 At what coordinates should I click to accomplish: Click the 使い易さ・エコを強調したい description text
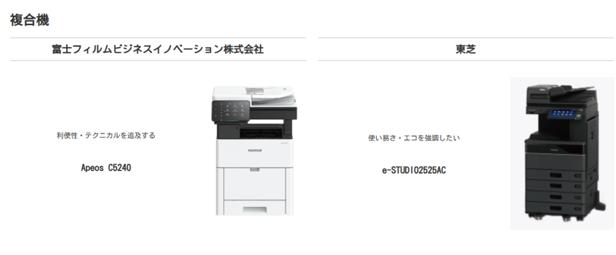(x=414, y=138)
